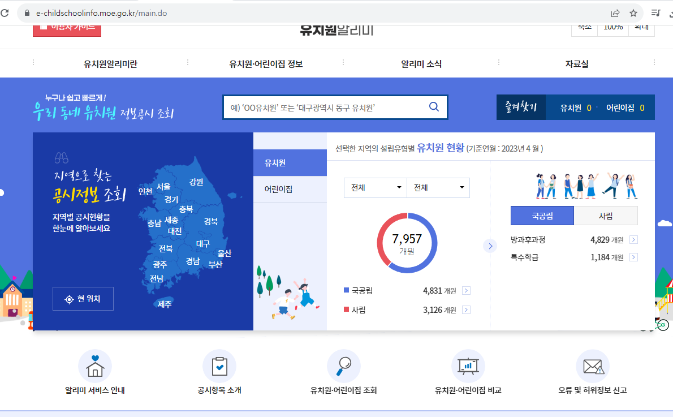This screenshot has width=673, height=417.
Task: Click the 유치원·어린이집 비교 chart icon
Action: [468, 366]
